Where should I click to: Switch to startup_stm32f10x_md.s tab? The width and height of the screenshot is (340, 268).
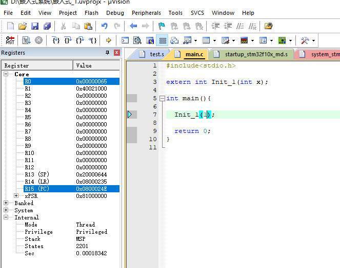[x=252, y=54]
